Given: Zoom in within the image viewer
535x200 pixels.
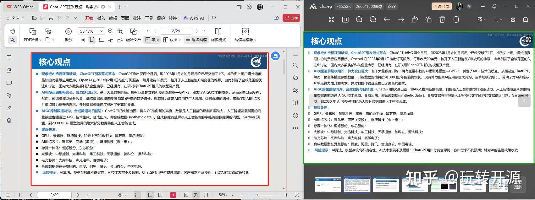Looking at the screenshot, I should pos(359,19).
